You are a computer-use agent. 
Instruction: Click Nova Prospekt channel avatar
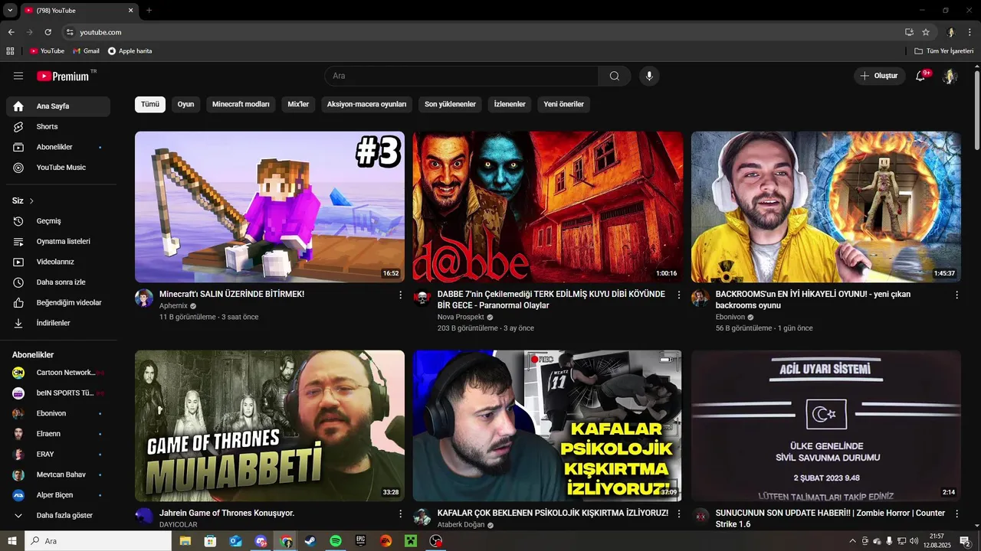(422, 298)
